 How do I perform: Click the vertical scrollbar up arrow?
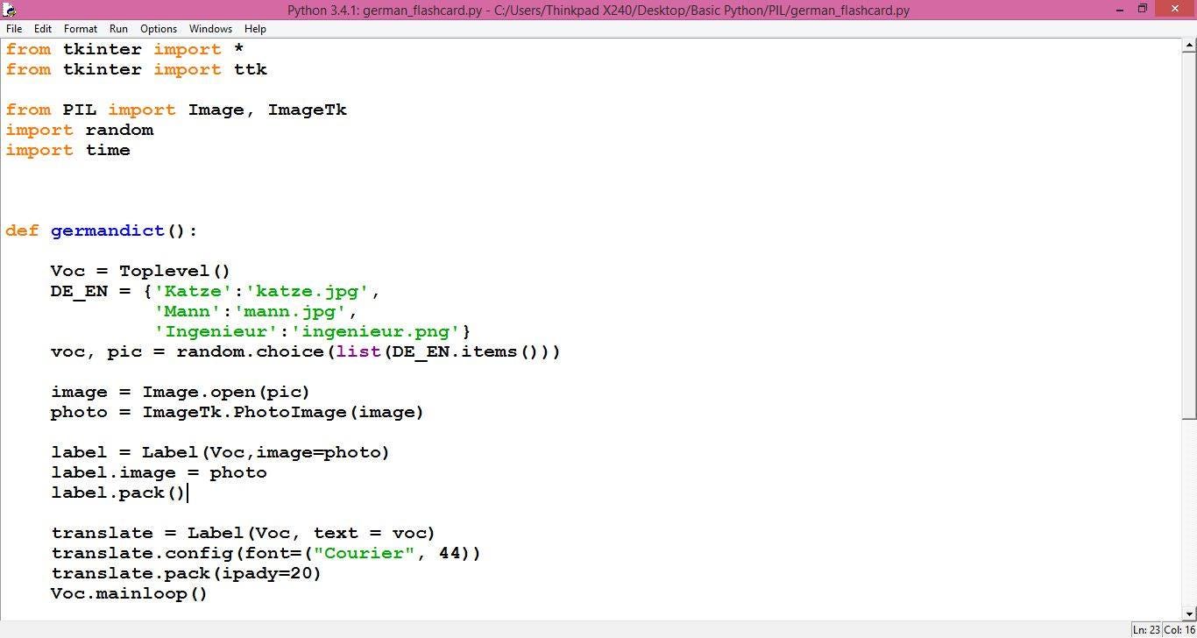[x=1189, y=45]
